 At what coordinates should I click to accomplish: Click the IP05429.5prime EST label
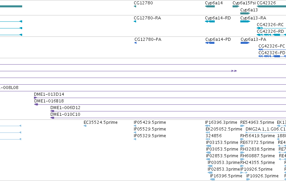150,122
